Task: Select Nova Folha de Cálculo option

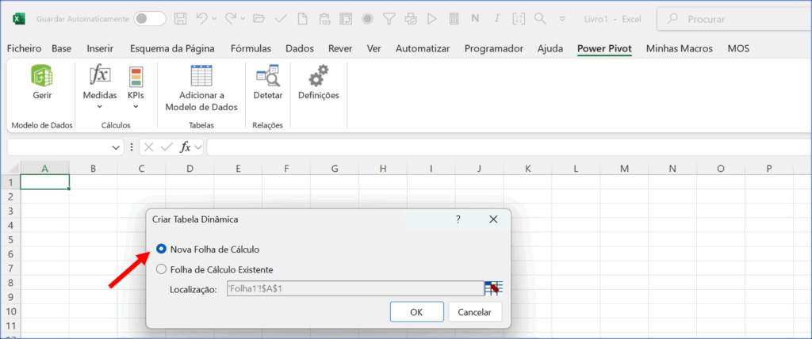Action: (x=162, y=249)
